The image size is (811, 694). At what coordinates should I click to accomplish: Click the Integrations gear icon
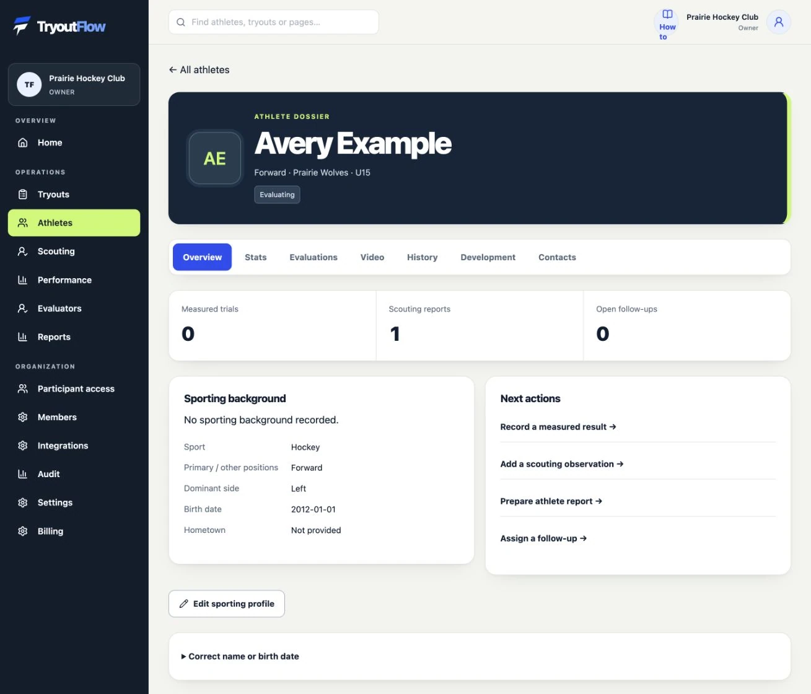coord(23,446)
